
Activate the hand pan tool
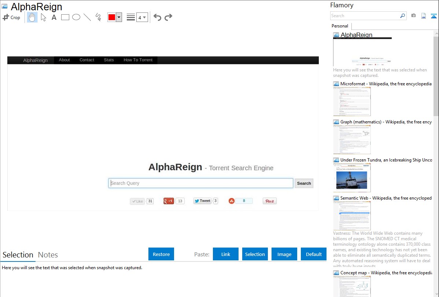[32, 17]
